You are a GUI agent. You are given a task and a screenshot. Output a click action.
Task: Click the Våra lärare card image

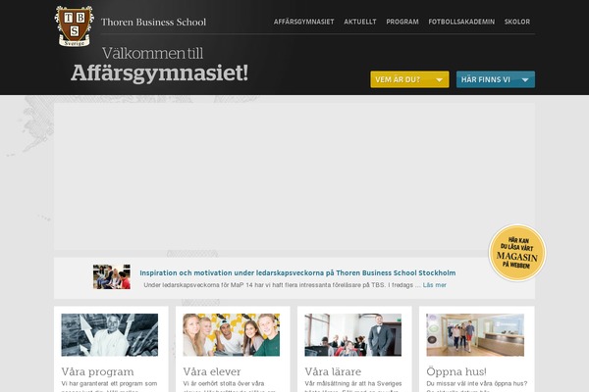point(353,335)
